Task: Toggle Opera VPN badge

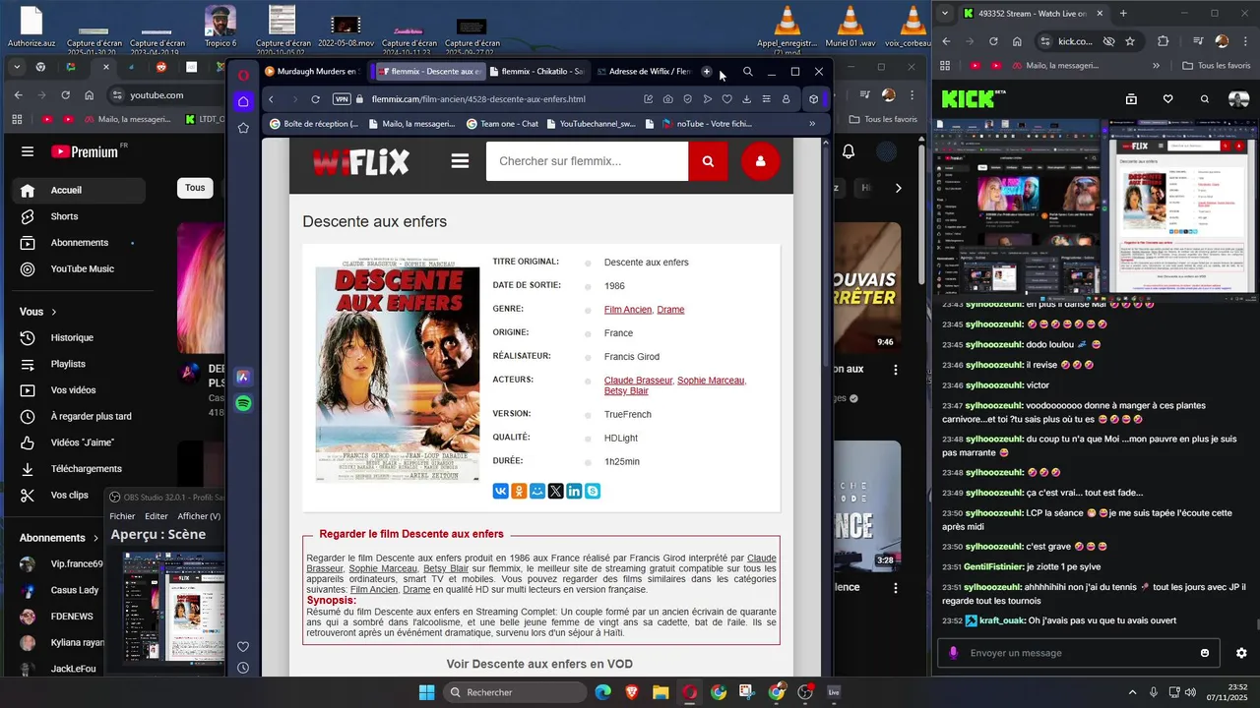Action: [x=342, y=99]
